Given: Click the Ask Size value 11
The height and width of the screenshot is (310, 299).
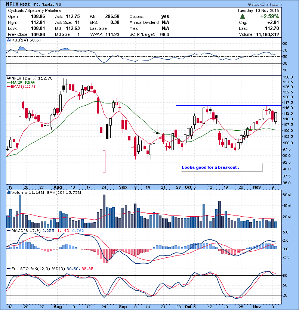Looking at the screenshot, I should pos(77,22).
